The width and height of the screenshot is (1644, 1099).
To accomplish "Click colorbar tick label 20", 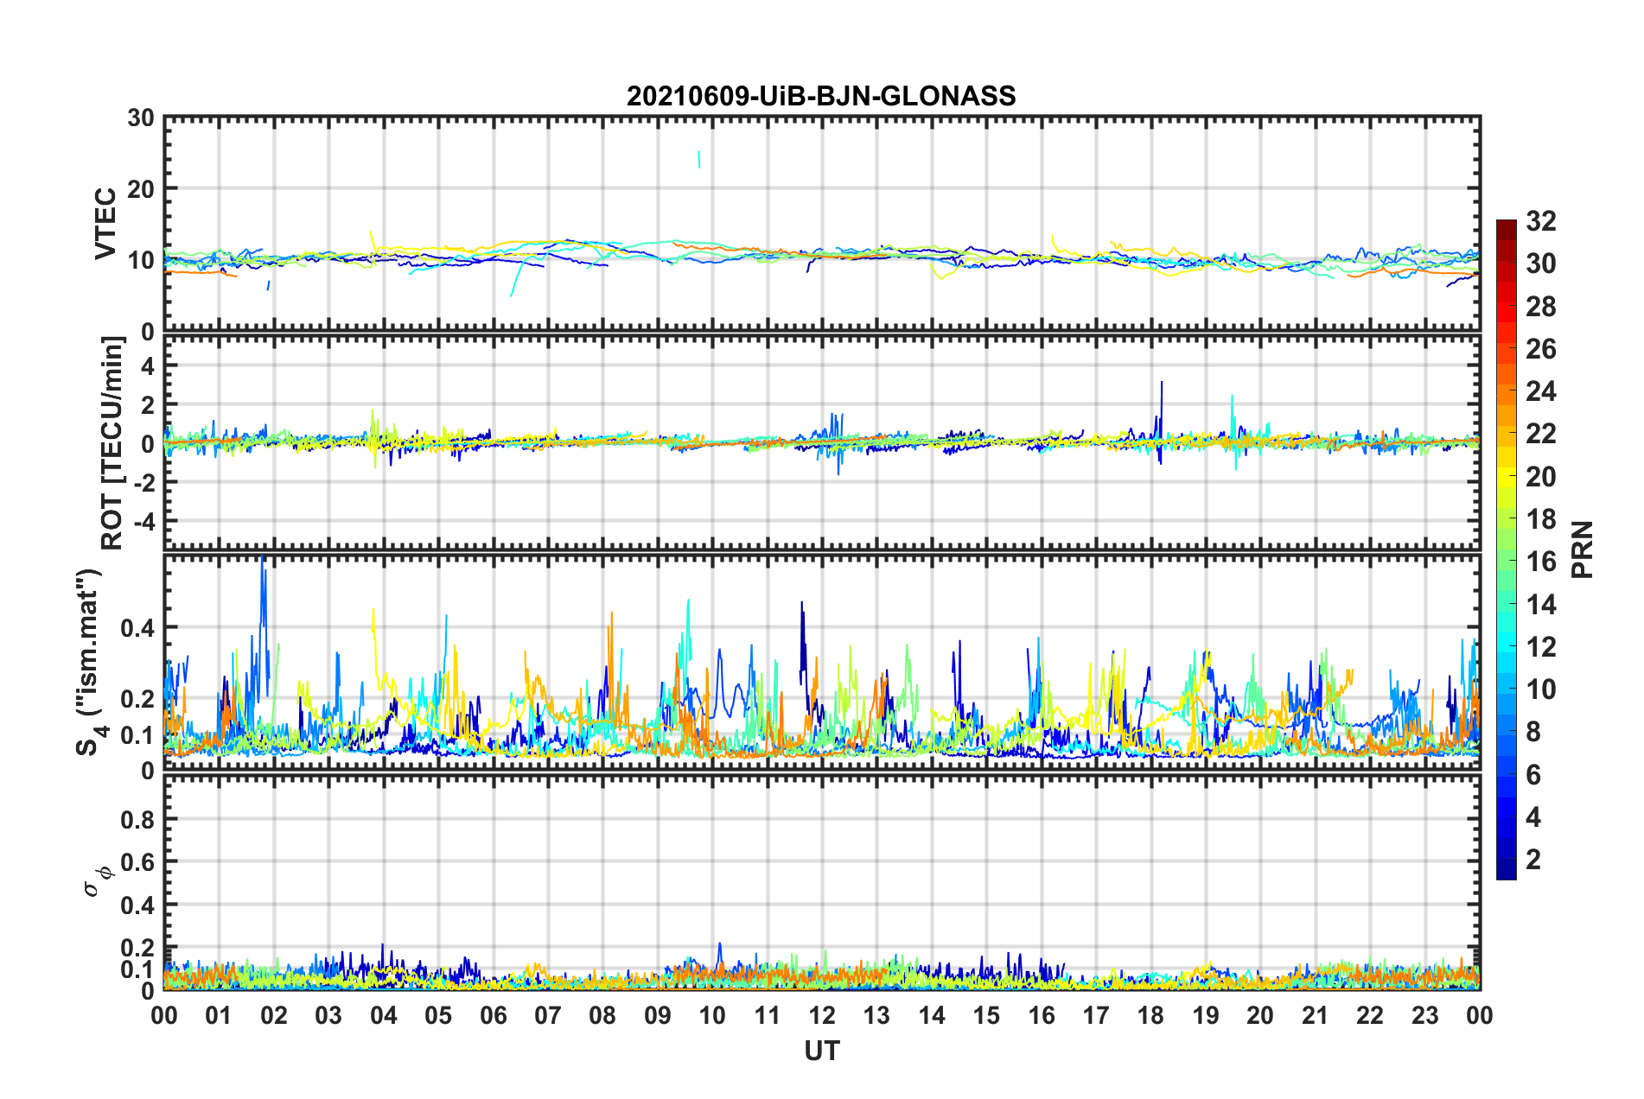I will click(x=1540, y=477).
